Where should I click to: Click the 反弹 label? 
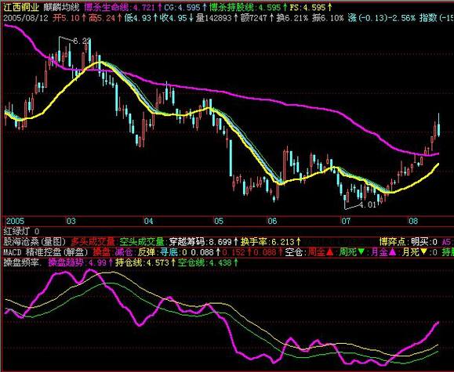click(x=147, y=252)
